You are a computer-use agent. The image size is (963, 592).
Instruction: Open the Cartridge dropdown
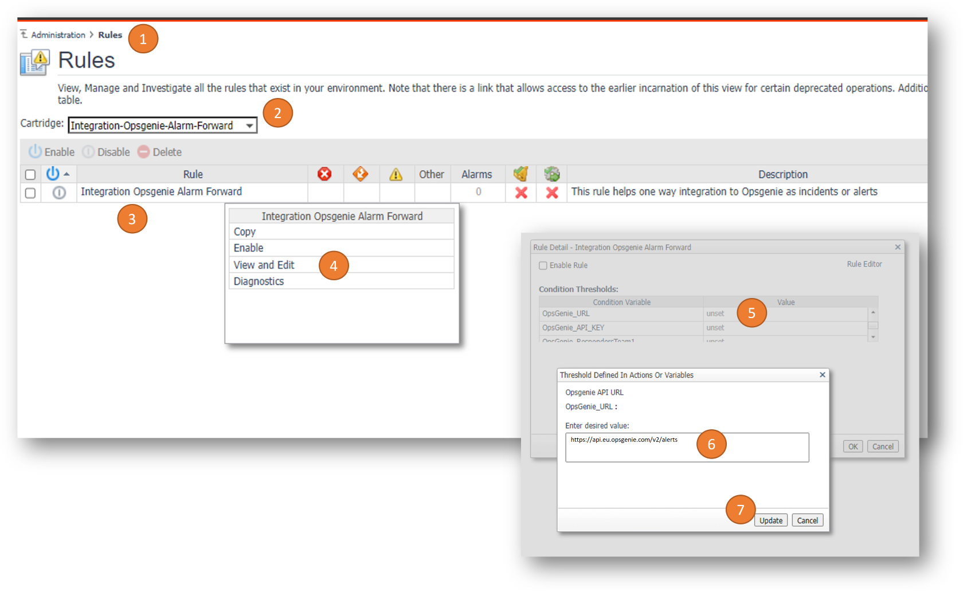click(249, 126)
